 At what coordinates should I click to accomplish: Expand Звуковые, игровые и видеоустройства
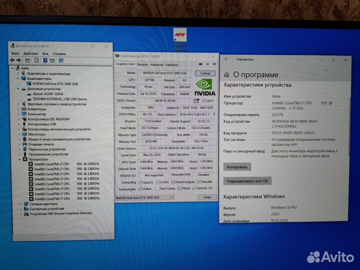click(18, 104)
